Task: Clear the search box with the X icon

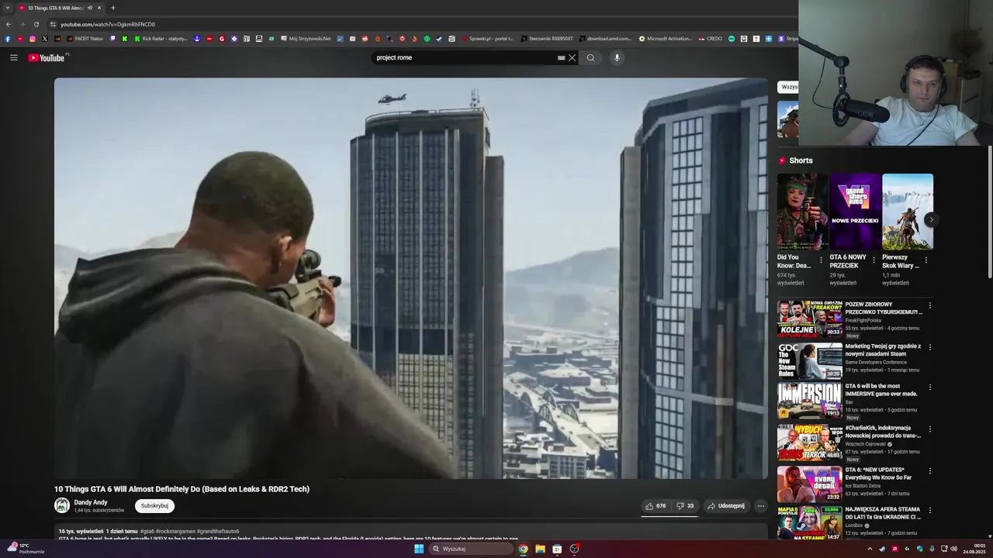Action: [x=572, y=57]
